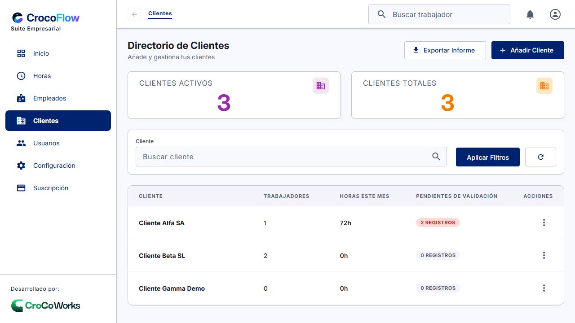Screen dimensions: 575x323
Task: Click Exportar Informe button
Action: [x=445, y=50]
